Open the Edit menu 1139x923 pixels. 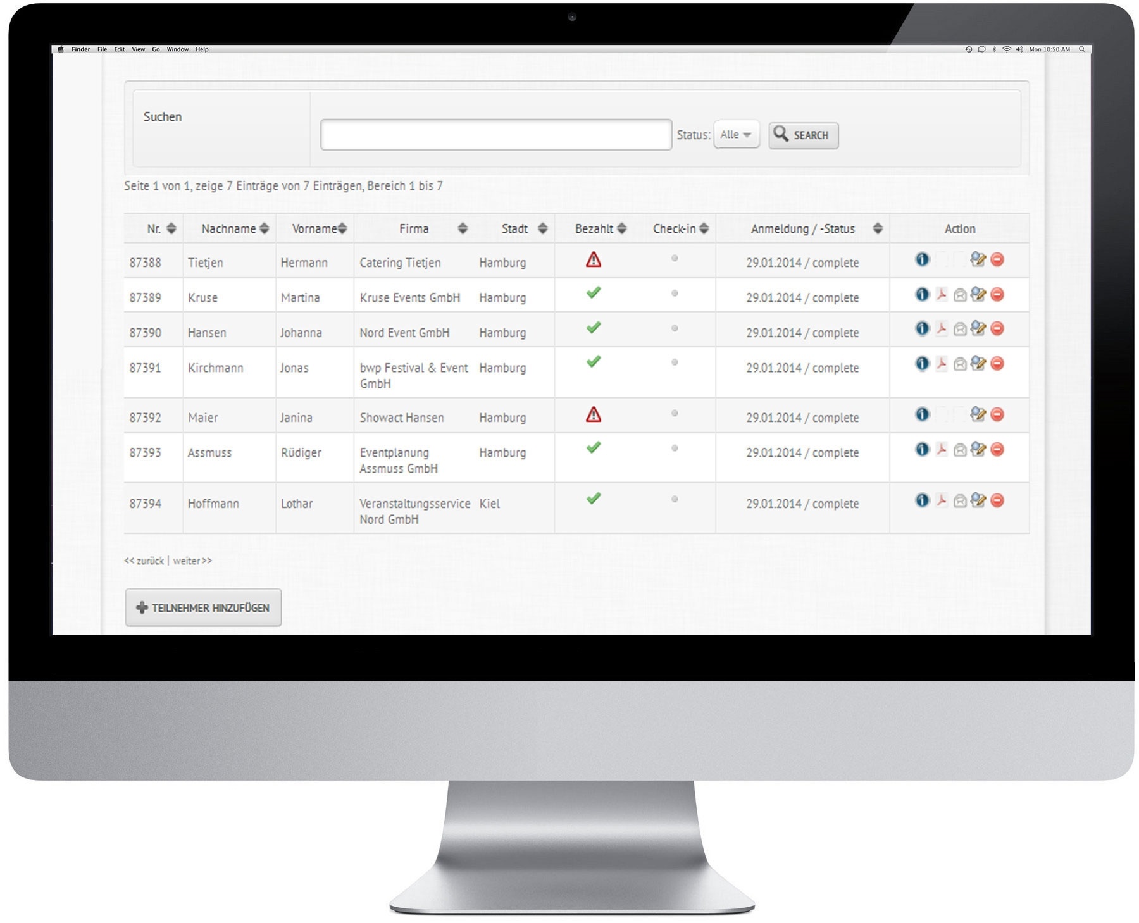[x=119, y=49]
